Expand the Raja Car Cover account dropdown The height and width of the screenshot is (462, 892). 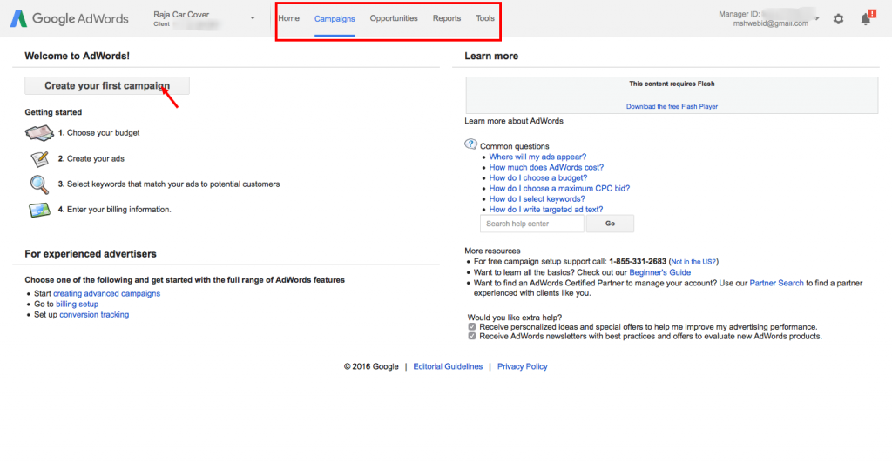pyautogui.click(x=253, y=18)
